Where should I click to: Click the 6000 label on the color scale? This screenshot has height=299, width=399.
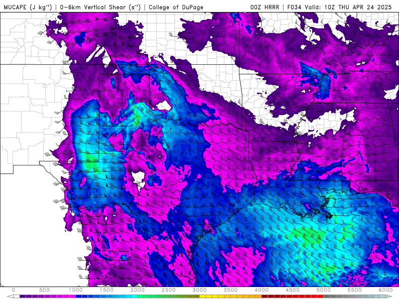tap(386, 290)
